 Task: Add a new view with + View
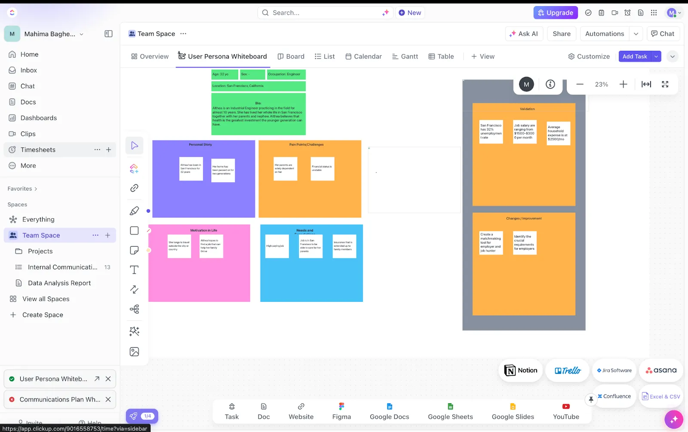click(x=482, y=56)
